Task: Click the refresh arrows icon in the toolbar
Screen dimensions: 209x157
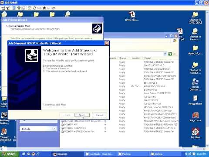Action: click(34, 8)
